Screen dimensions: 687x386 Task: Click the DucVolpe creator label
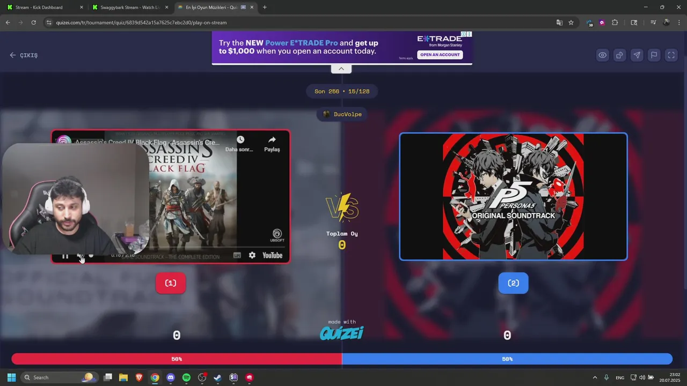pos(342,114)
